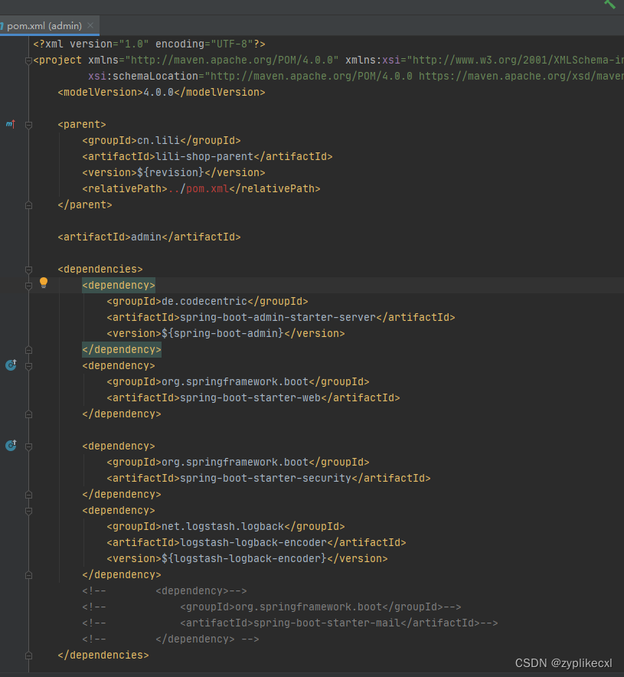
Task: Click the yellow intention bulb icon
Action: 44,283
